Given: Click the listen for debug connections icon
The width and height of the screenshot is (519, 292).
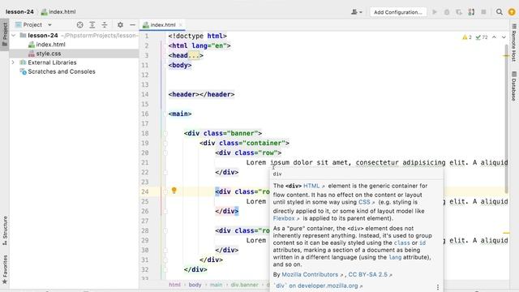Looking at the screenshot, I should [471, 12].
